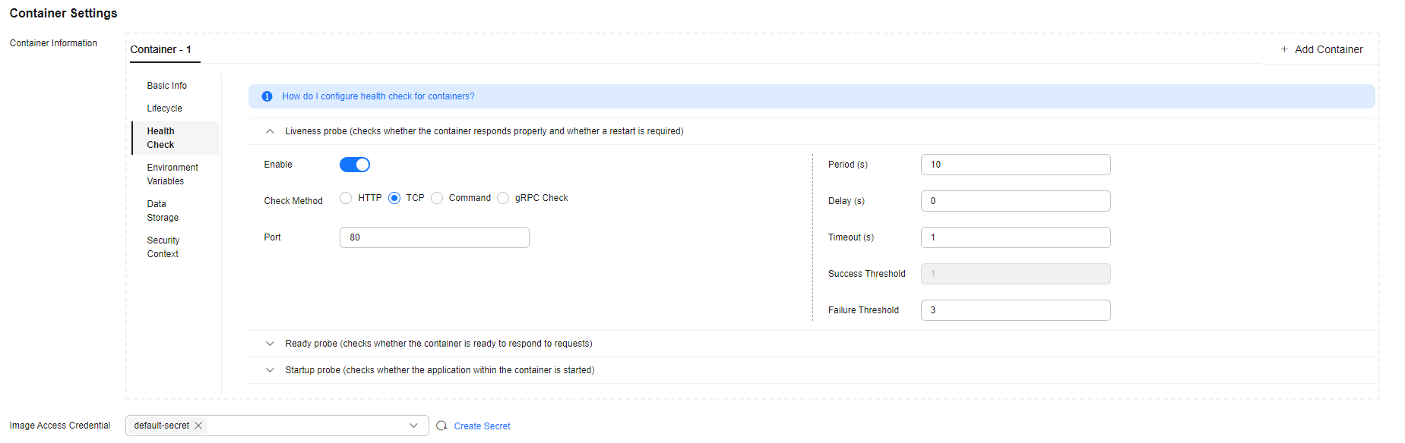
Task: Choose the gRPC Check radio option
Action: click(x=503, y=198)
